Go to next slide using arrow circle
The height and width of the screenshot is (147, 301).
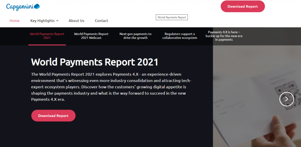click(x=287, y=99)
